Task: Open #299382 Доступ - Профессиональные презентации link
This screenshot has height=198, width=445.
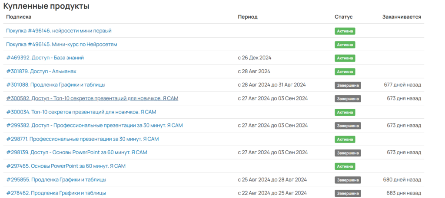Action: 94,125
